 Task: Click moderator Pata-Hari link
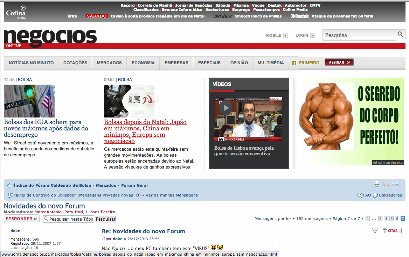coord(74,212)
